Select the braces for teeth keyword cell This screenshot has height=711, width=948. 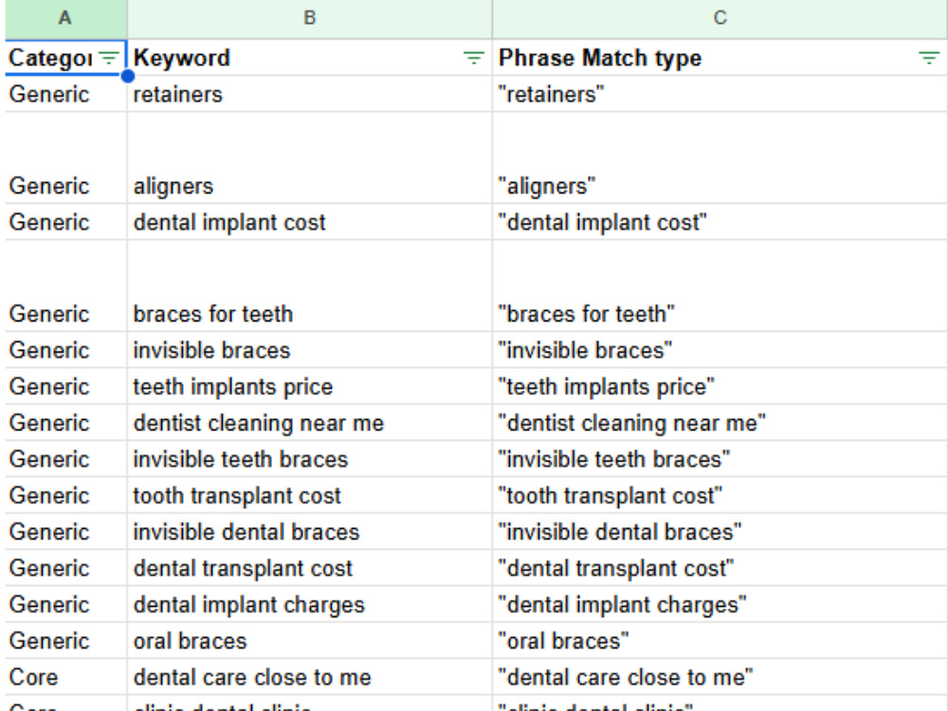(310, 286)
